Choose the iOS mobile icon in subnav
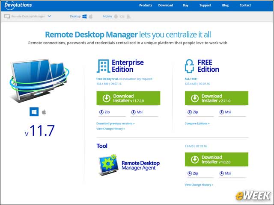The height and width of the screenshot is (205, 274). 122,17
